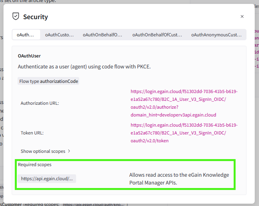Open the oAuthOnBehalfOfCust… tab

coord(157,35)
